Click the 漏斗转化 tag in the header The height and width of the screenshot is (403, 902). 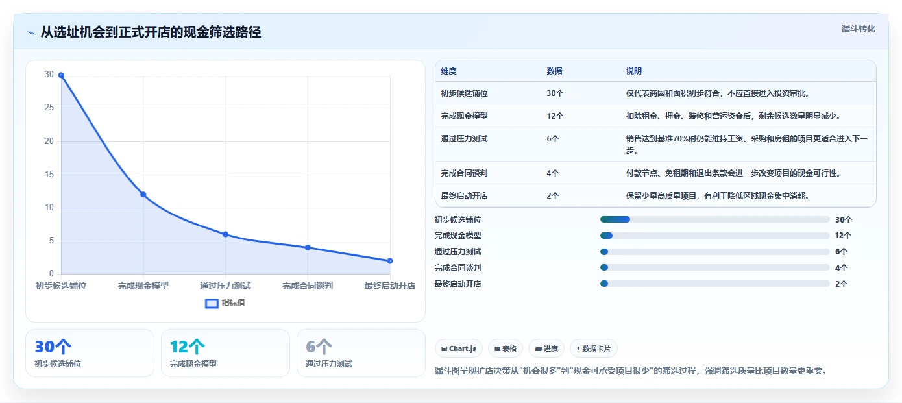tap(858, 29)
